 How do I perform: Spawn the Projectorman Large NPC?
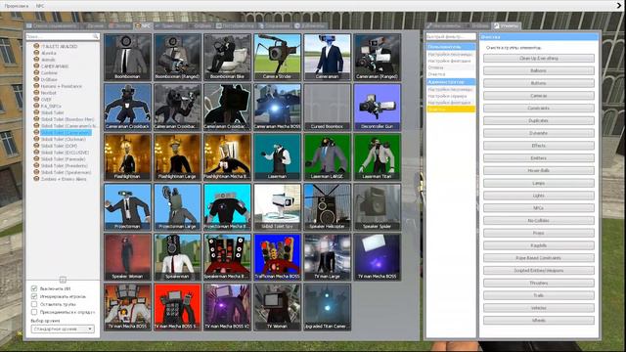pos(177,206)
